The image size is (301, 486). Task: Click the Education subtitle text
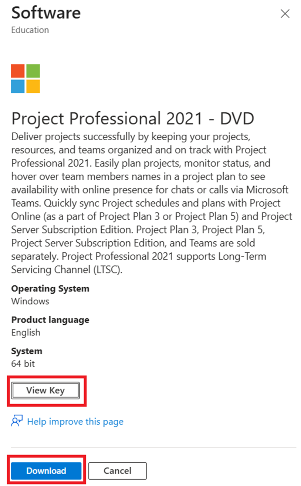click(x=30, y=30)
